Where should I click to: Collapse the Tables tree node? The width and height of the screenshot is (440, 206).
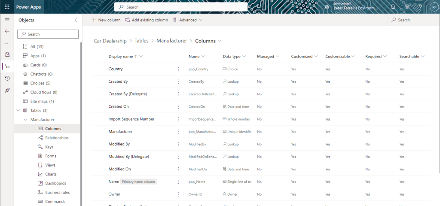point(18,110)
